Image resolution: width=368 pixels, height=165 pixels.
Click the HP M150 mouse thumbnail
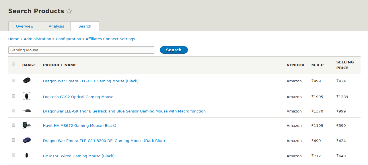27,156
